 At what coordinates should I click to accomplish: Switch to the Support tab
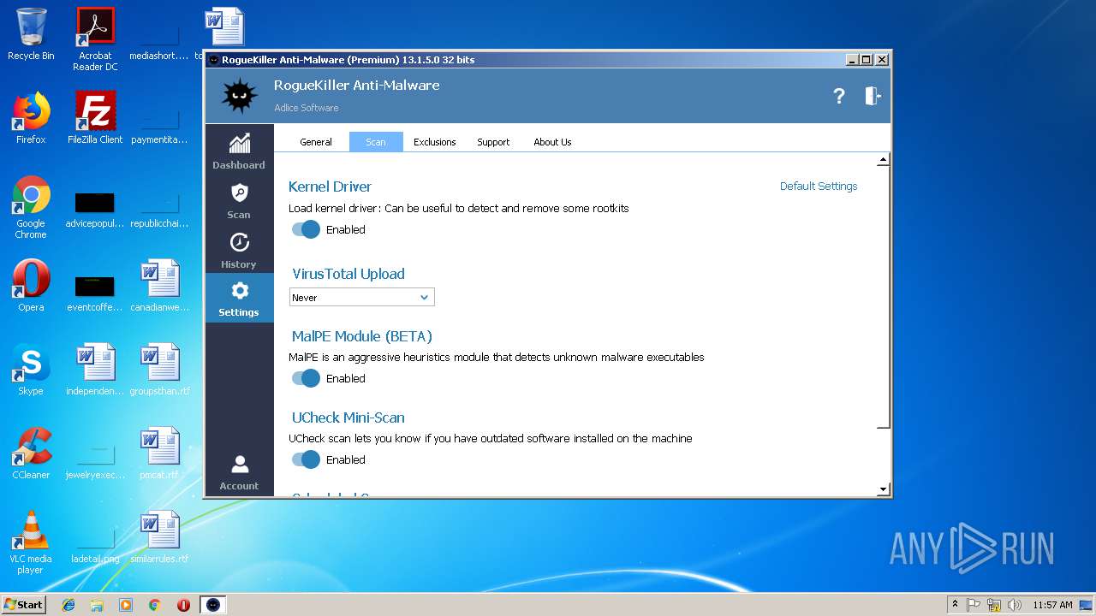(x=493, y=142)
